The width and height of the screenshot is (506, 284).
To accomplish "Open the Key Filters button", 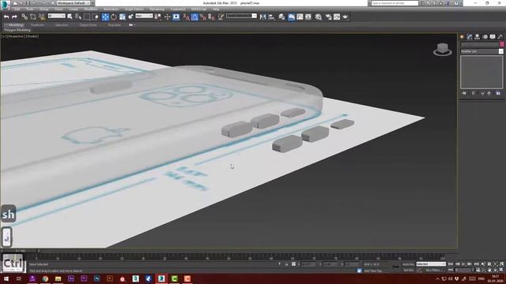I will pyautogui.click(x=433, y=270).
